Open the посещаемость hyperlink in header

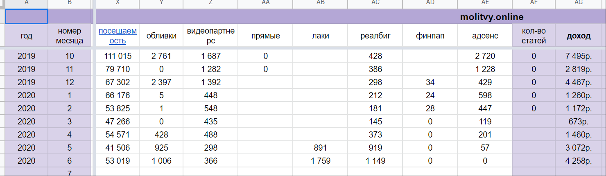click(118, 36)
